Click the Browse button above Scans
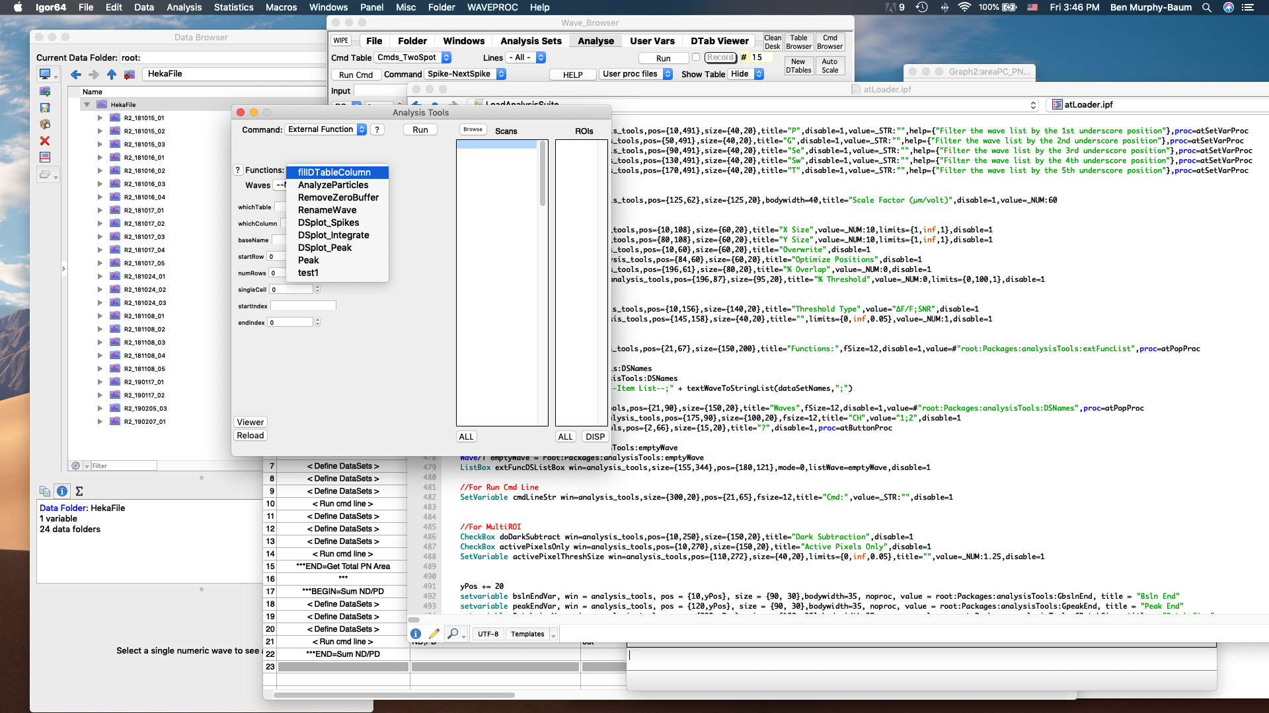Image resolution: width=1269 pixels, height=713 pixels. [x=473, y=129]
